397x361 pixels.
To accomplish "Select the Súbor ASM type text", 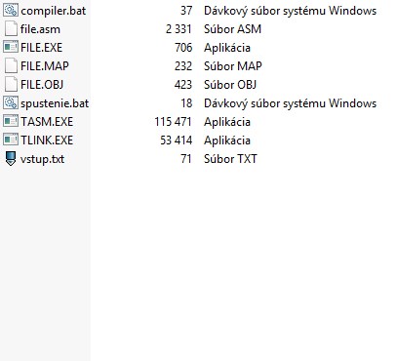I will click(233, 29).
